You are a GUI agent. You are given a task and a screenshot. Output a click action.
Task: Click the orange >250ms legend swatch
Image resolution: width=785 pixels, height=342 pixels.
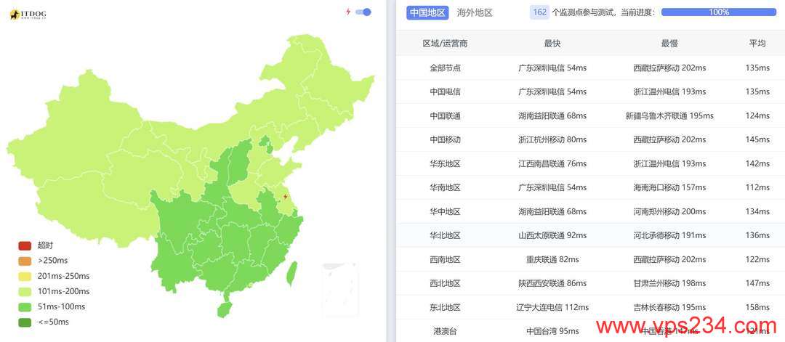(x=25, y=261)
